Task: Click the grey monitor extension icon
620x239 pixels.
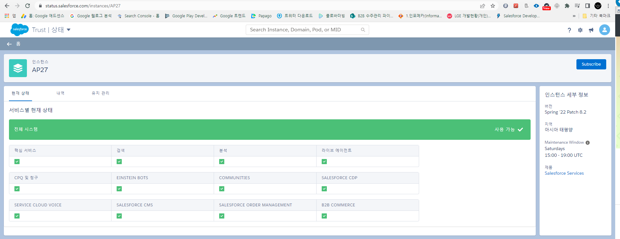Action: (557, 6)
